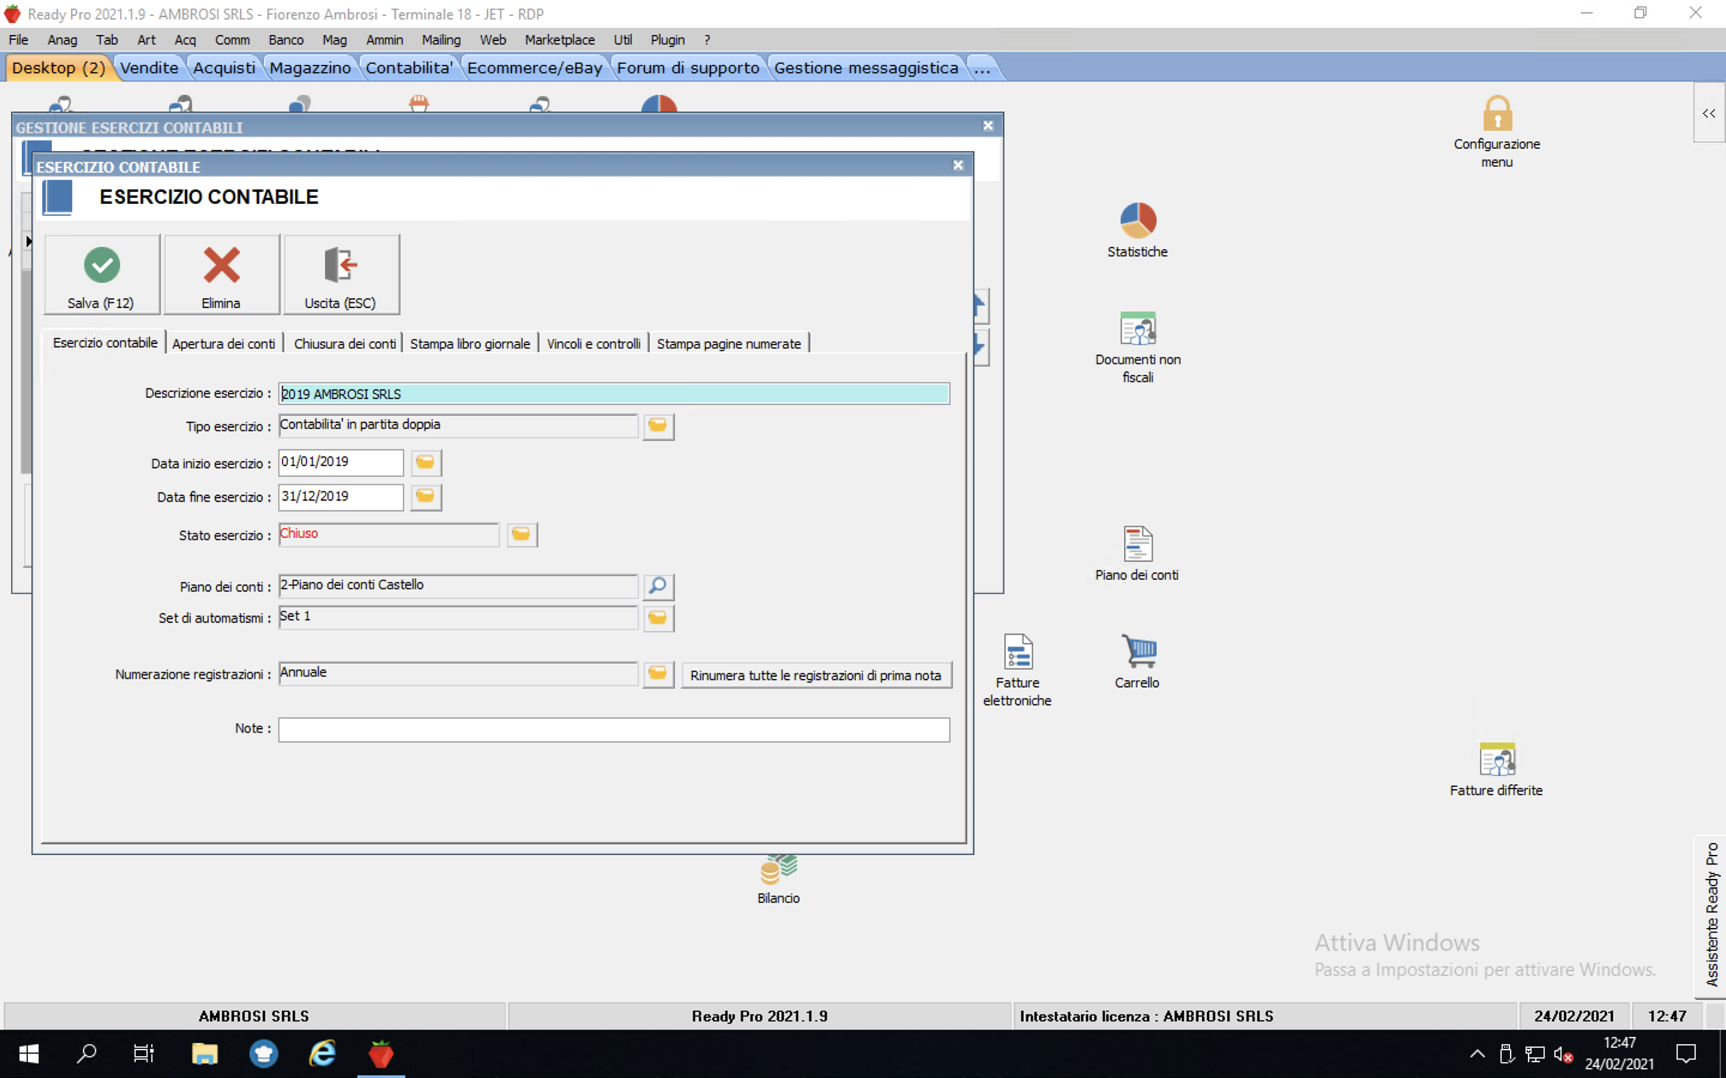
Task: Open the Statistiche desktop icon
Action: [x=1137, y=229]
